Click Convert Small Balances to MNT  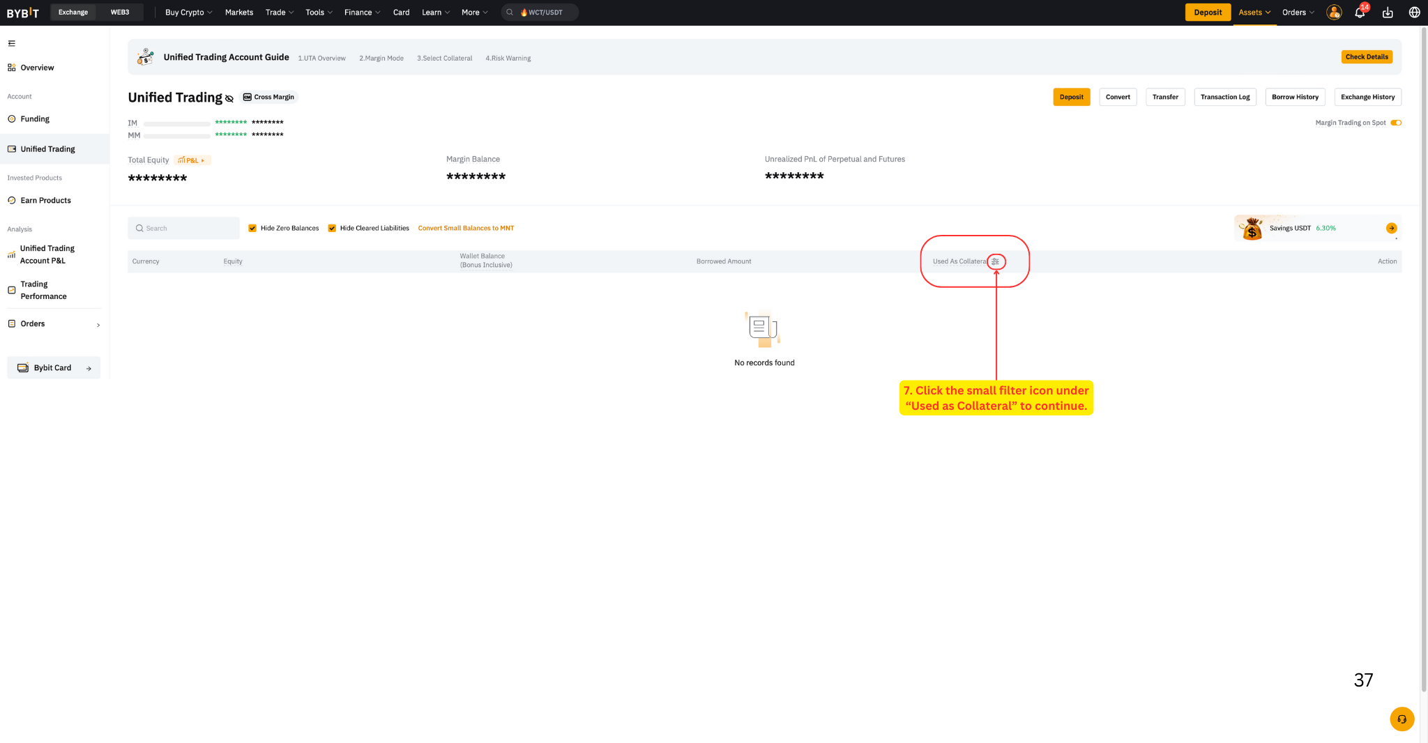466,228
